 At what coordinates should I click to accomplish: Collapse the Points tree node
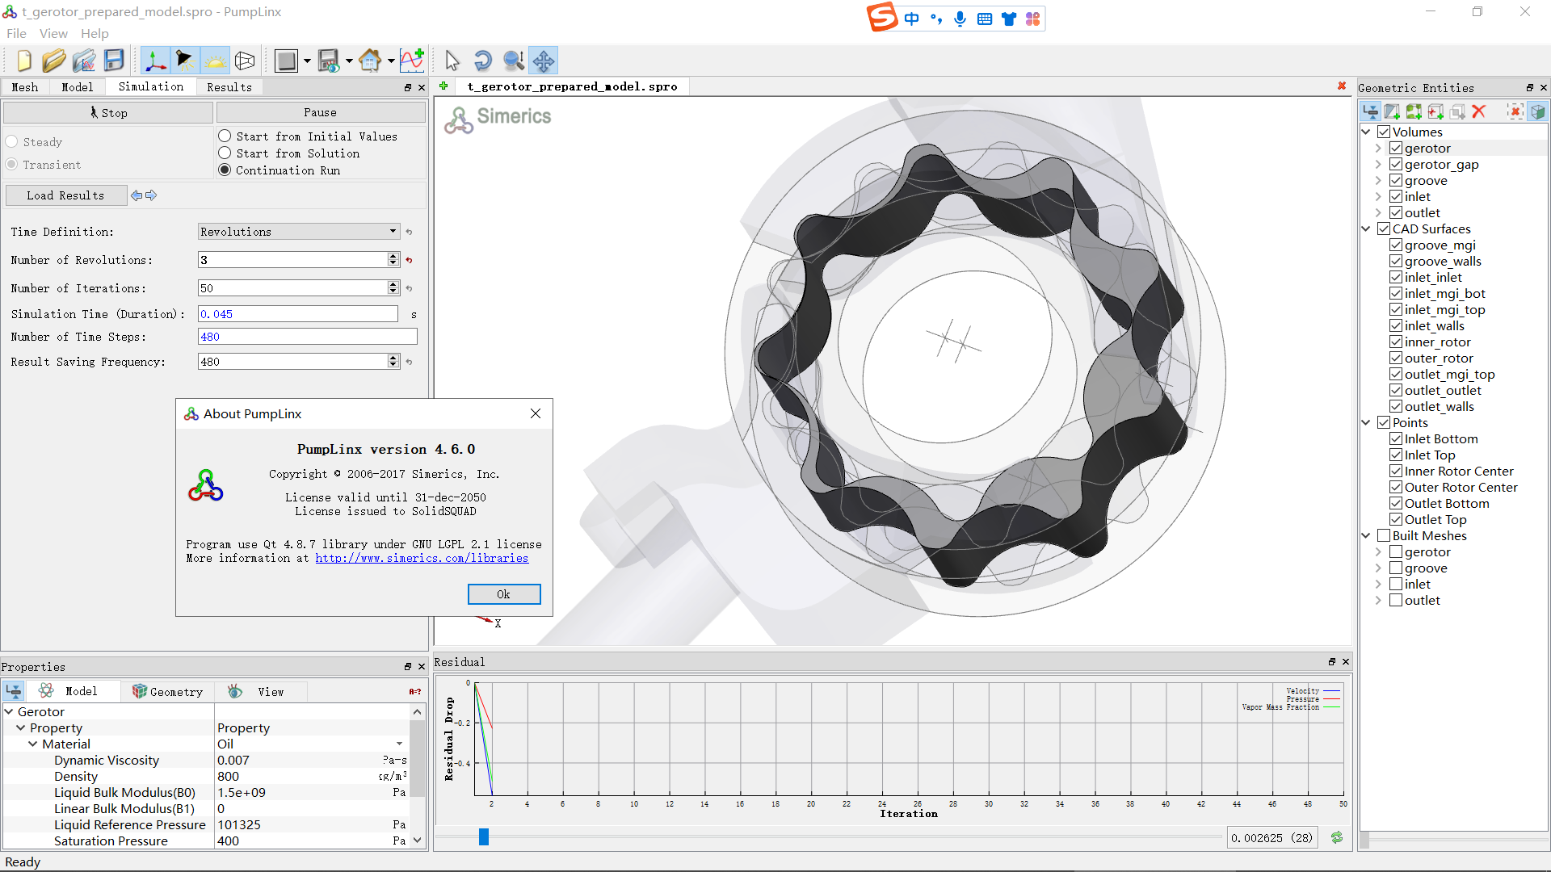[1366, 423]
